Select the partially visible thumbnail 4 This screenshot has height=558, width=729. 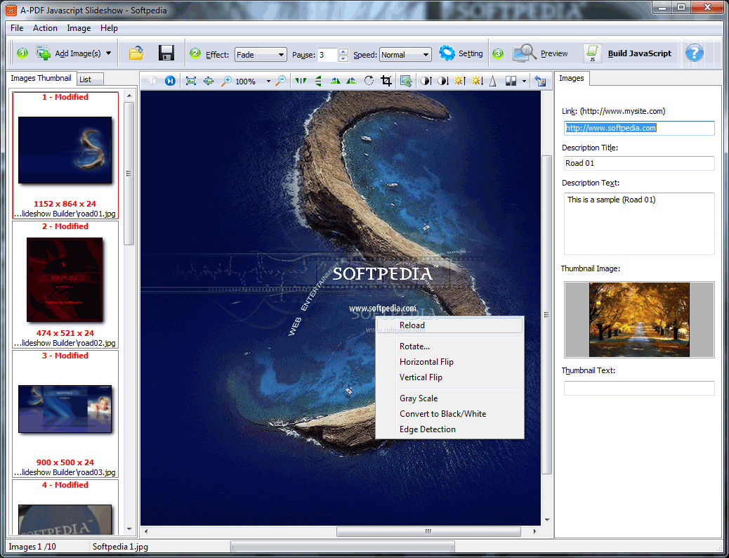coord(65,507)
